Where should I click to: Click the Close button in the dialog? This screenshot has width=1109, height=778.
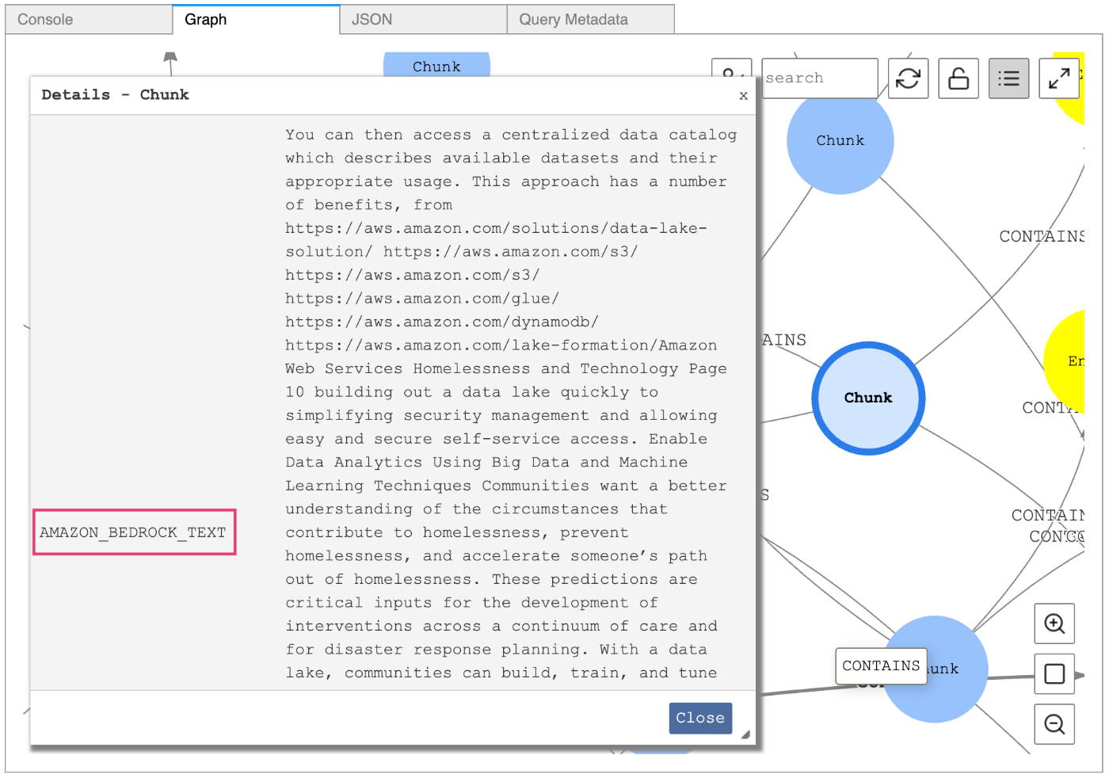[700, 718]
